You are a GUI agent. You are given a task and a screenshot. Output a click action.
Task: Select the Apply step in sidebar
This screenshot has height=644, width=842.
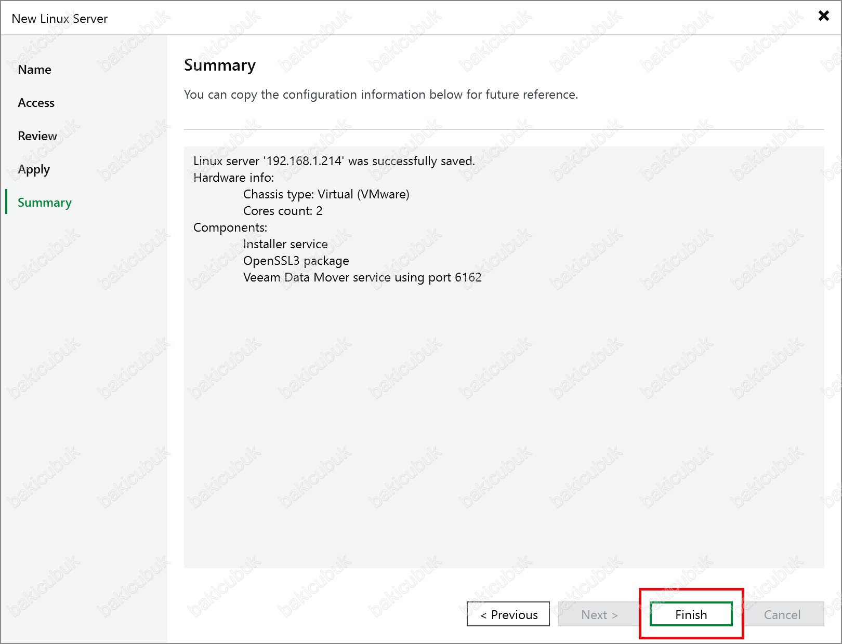tap(34, 169)
